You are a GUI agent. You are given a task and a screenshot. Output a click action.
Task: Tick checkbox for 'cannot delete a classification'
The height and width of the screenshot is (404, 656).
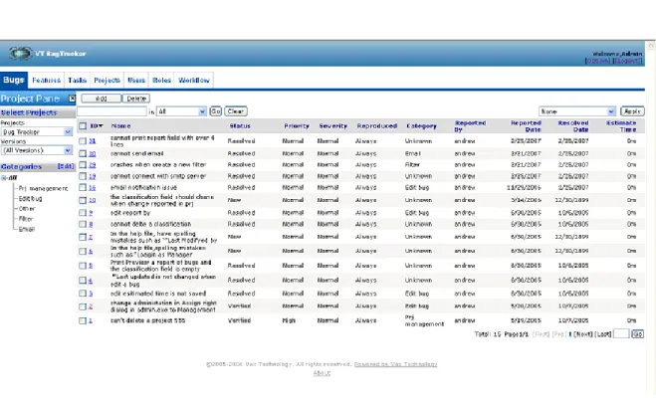click(83, 224)
